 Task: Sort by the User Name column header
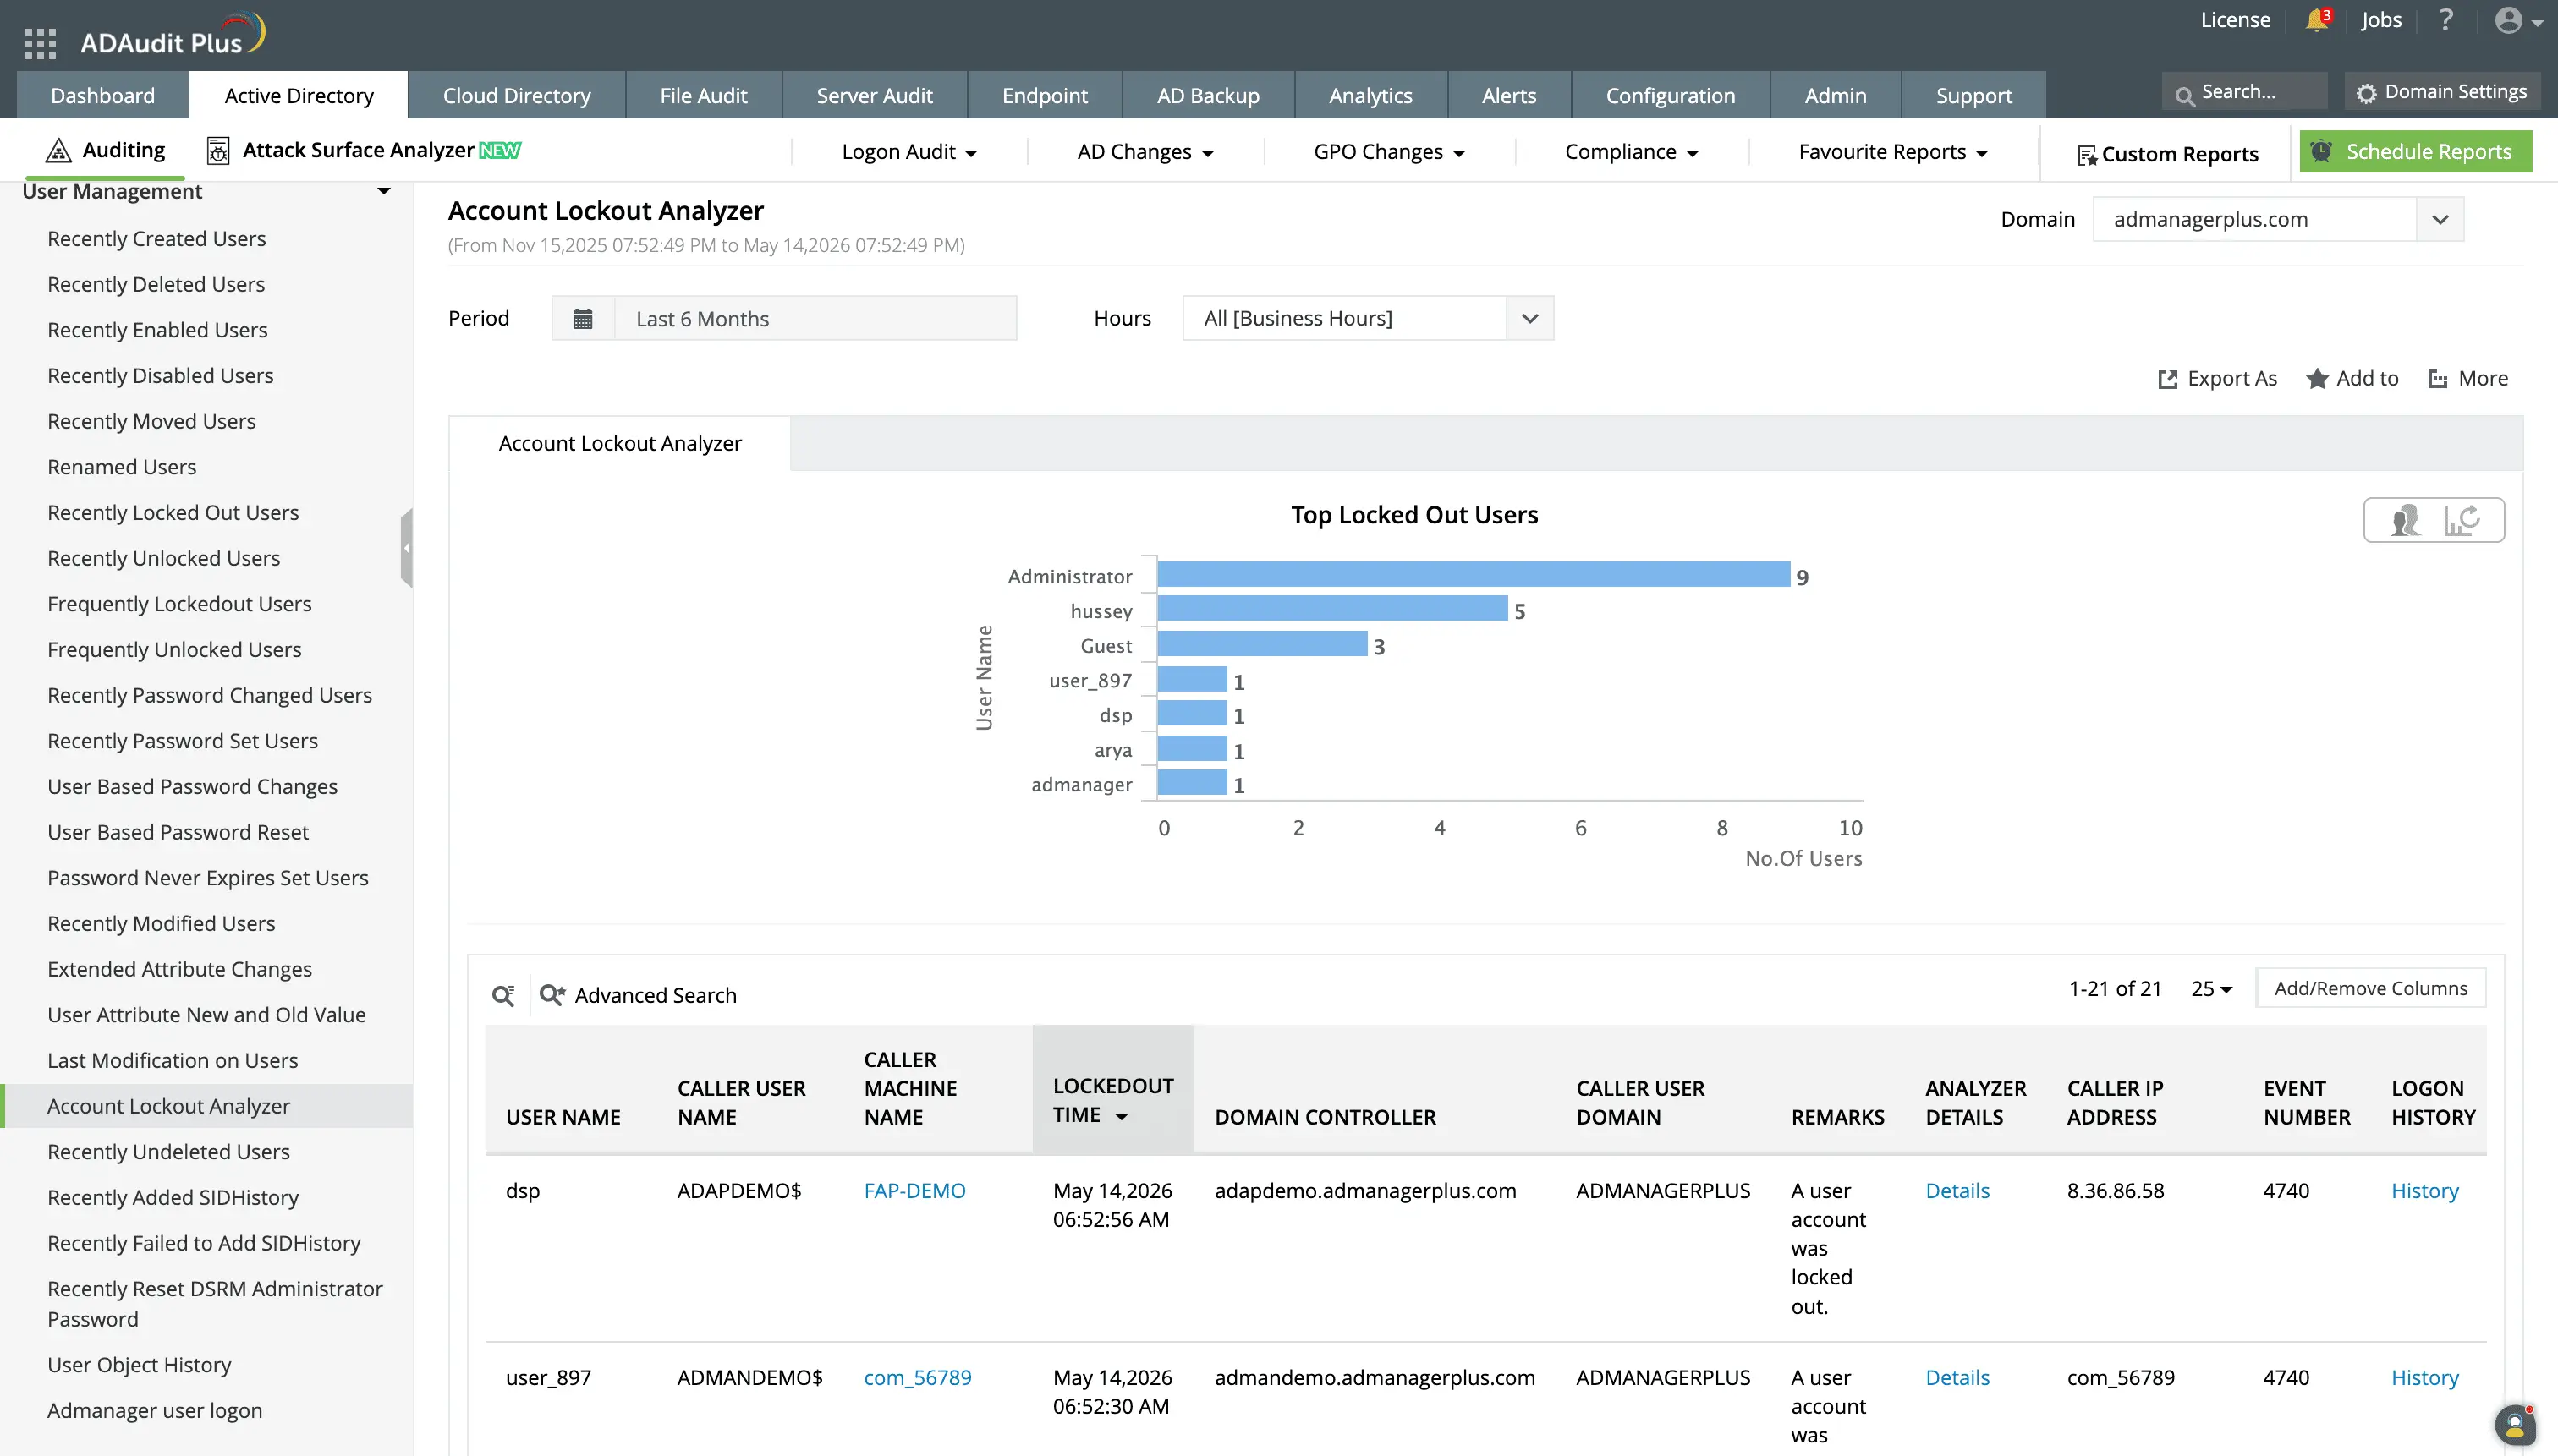coord(563,1118)
